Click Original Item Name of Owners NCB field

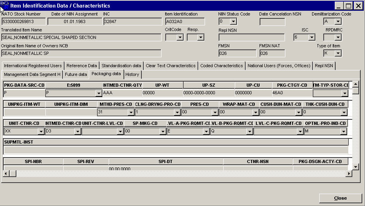[x=81, y=53]
